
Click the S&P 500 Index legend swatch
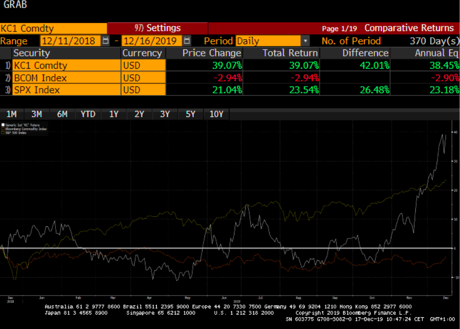tap(3, 133)
